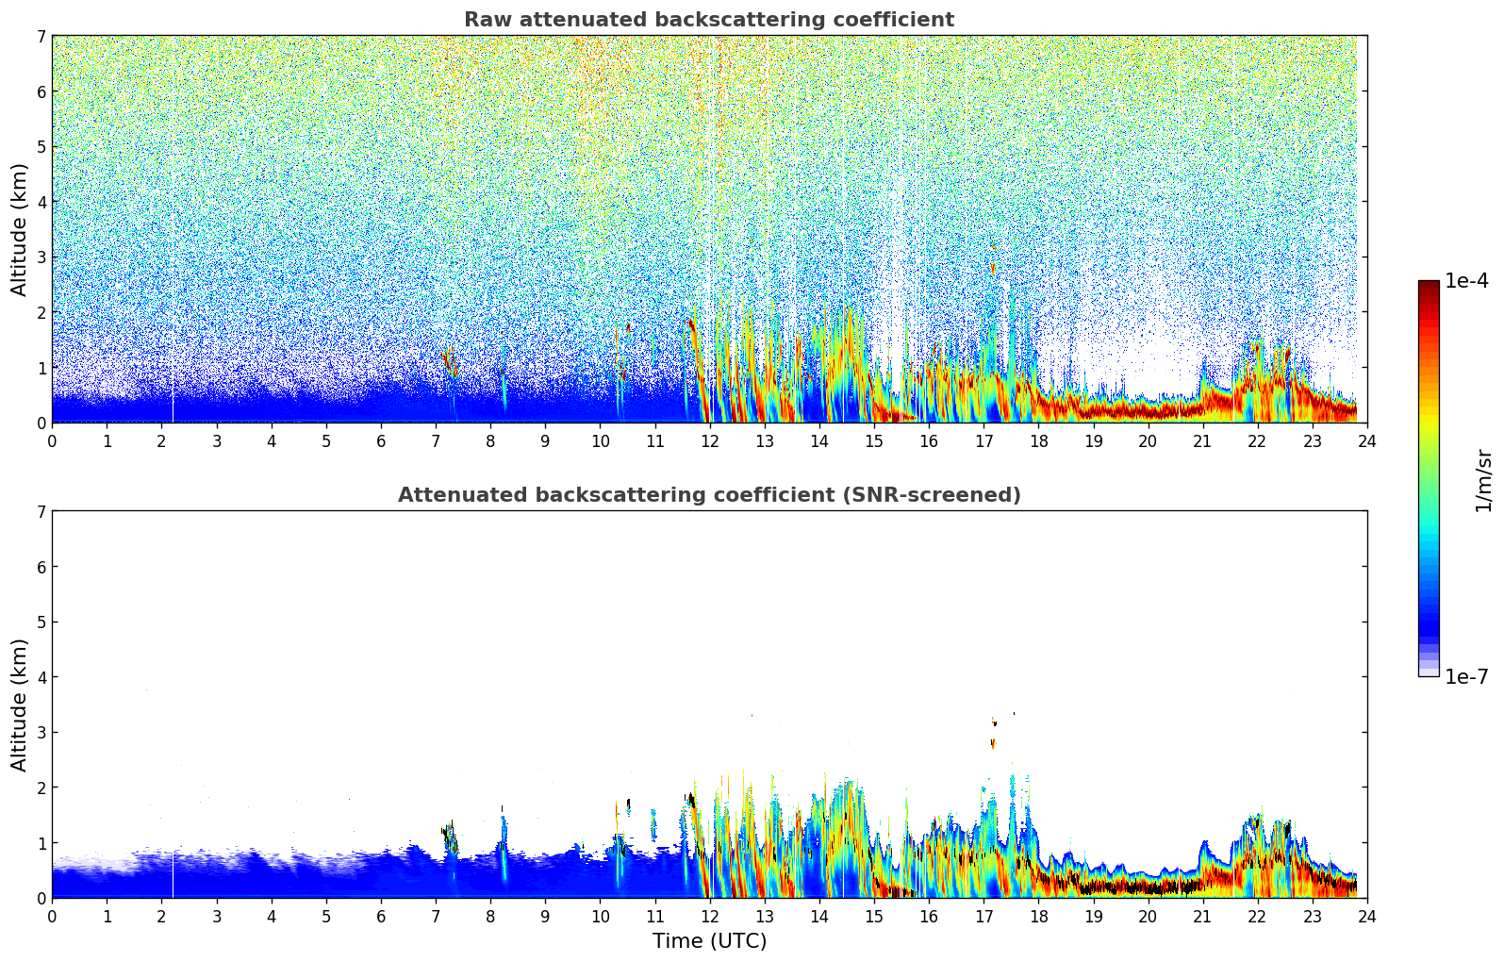Select the "1e-4" colorbar maximum label
Viewport: 1504px width, 962px height.
(1466, 281)
